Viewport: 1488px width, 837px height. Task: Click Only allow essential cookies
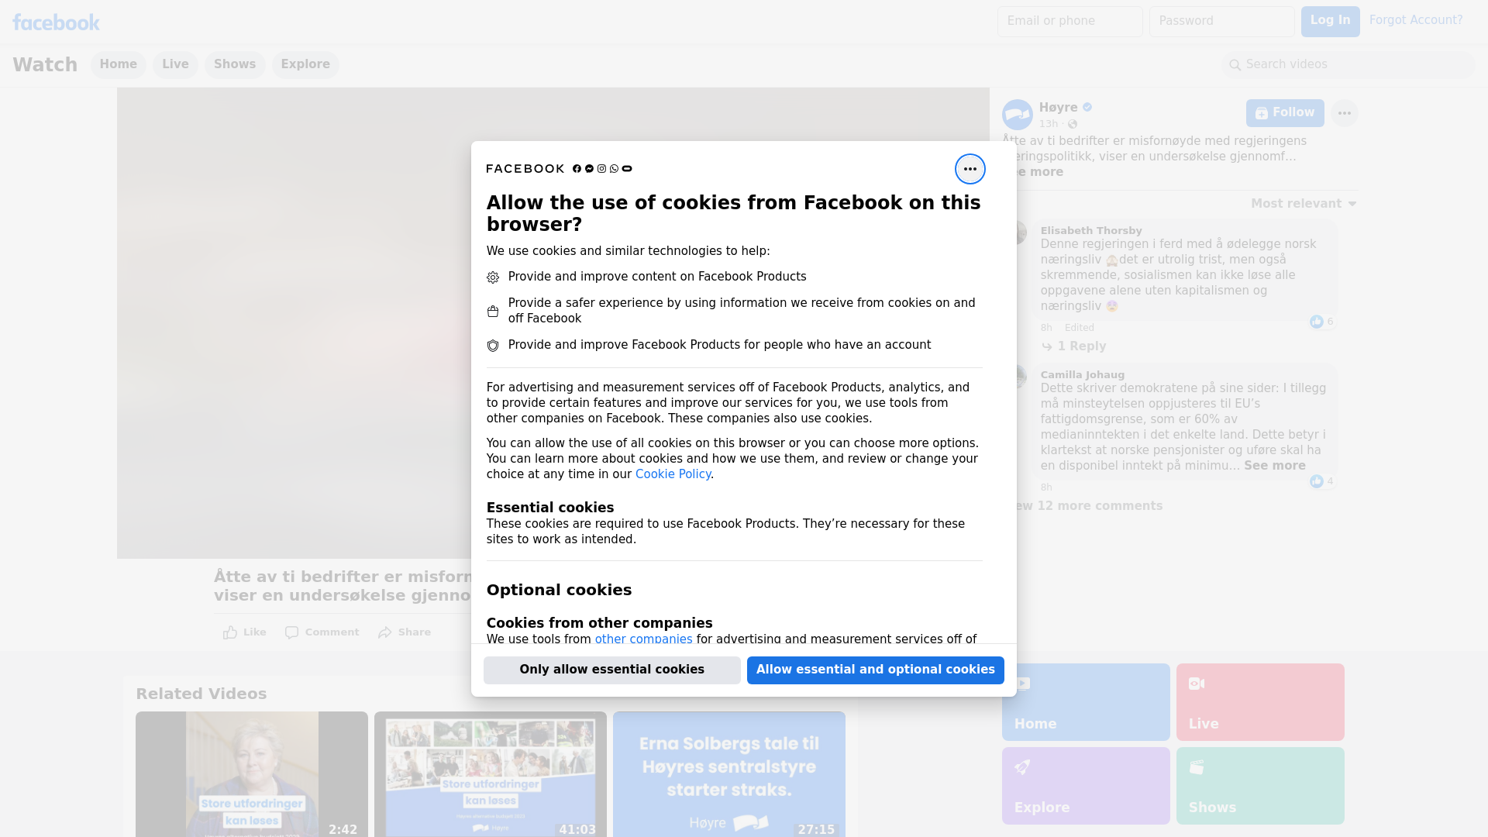pos(612,670)
